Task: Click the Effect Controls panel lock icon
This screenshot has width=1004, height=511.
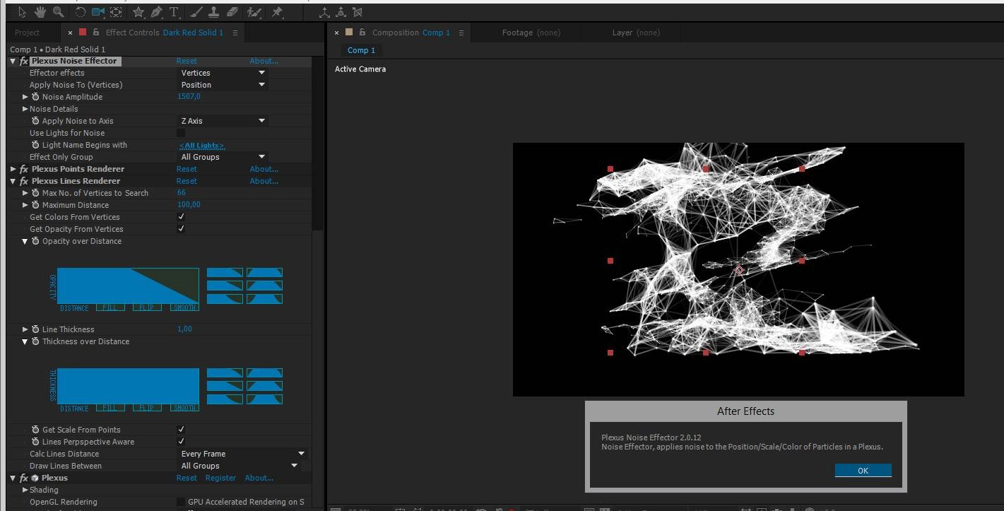Action: click(95, 33)
